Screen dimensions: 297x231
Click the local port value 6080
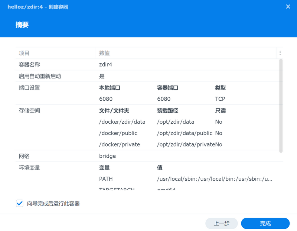pos(106,99)
